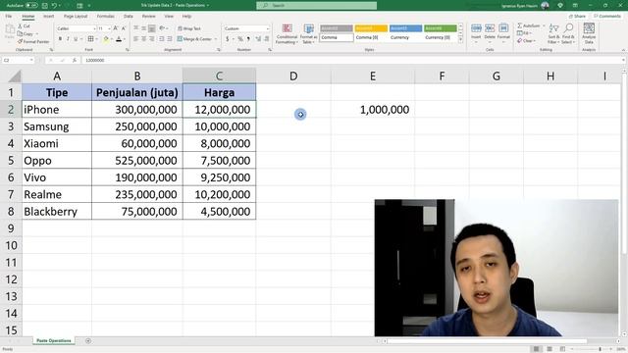
Task: Open the Merge & Center dropdown arrow
Action: pos(216,39)
